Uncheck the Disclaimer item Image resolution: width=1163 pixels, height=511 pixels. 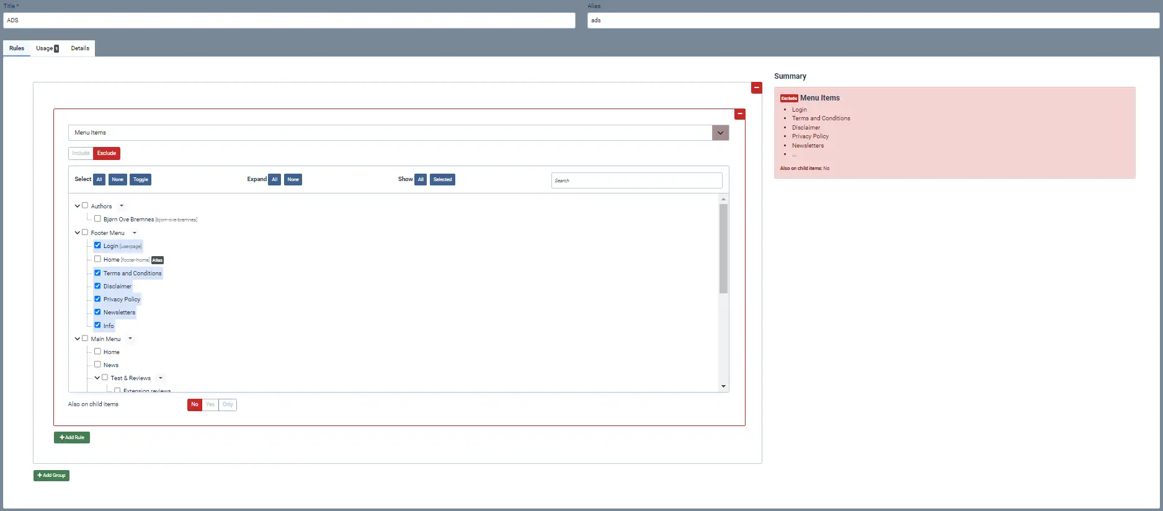pos(97,285)
